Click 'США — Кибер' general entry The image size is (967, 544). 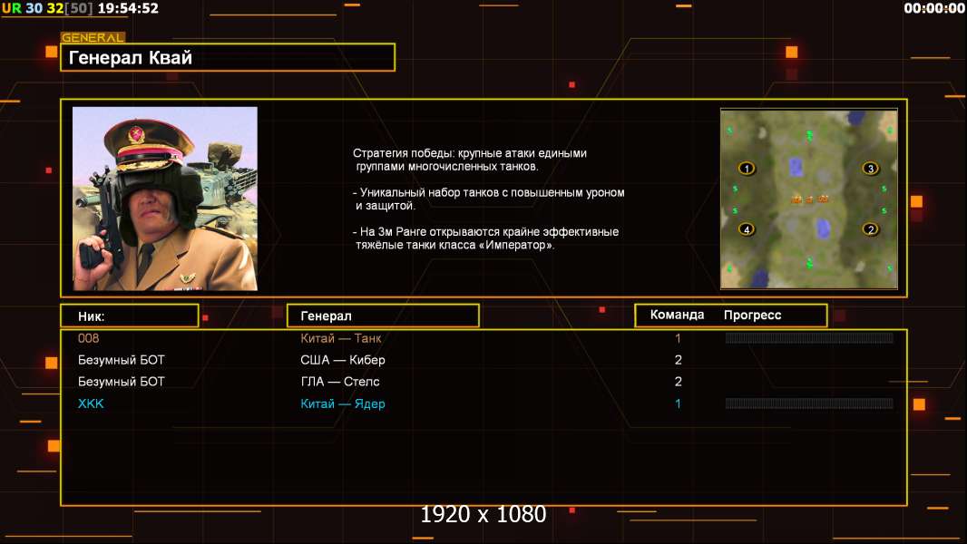pos(343,360)
